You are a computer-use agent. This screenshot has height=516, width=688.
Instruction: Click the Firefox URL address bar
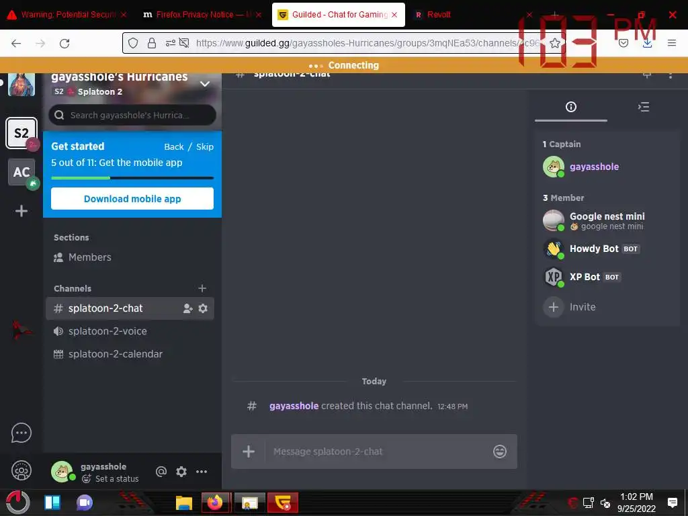[366, 43]
